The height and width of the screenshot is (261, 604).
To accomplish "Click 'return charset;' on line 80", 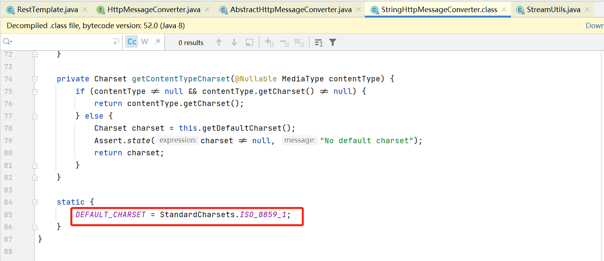I will pyautogui.click(x=129, y=153).
